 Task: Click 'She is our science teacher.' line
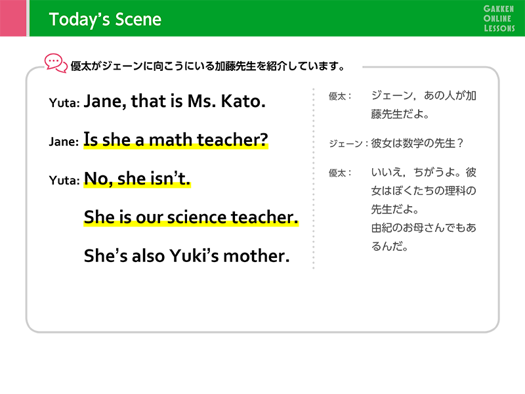[191, 217]
